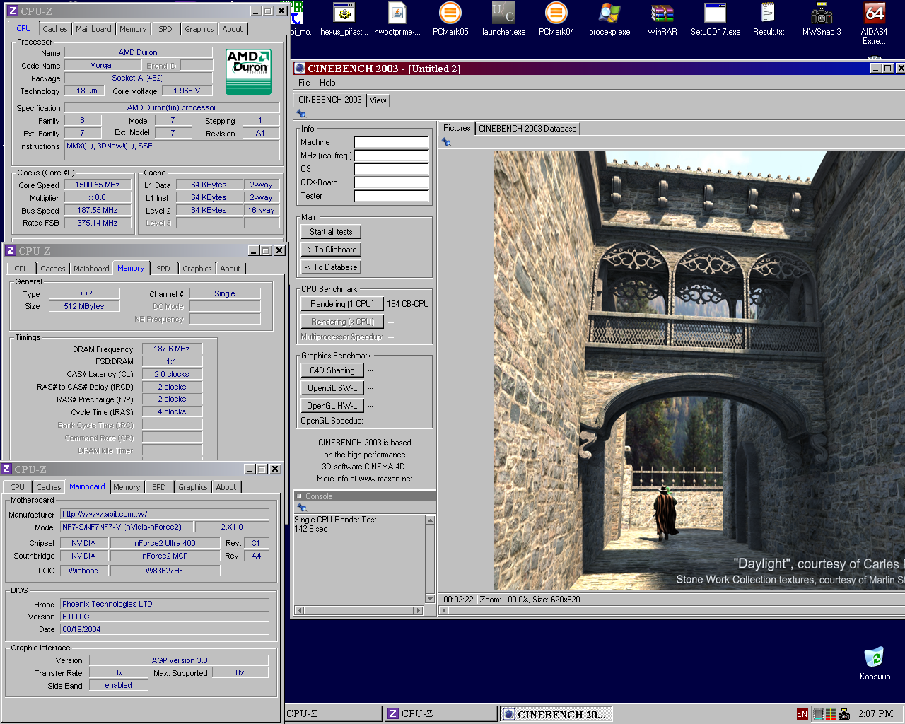This screenshot has height=724, width=905.
Task: Open Result.txt file on desktop
Action: [769, 19]
